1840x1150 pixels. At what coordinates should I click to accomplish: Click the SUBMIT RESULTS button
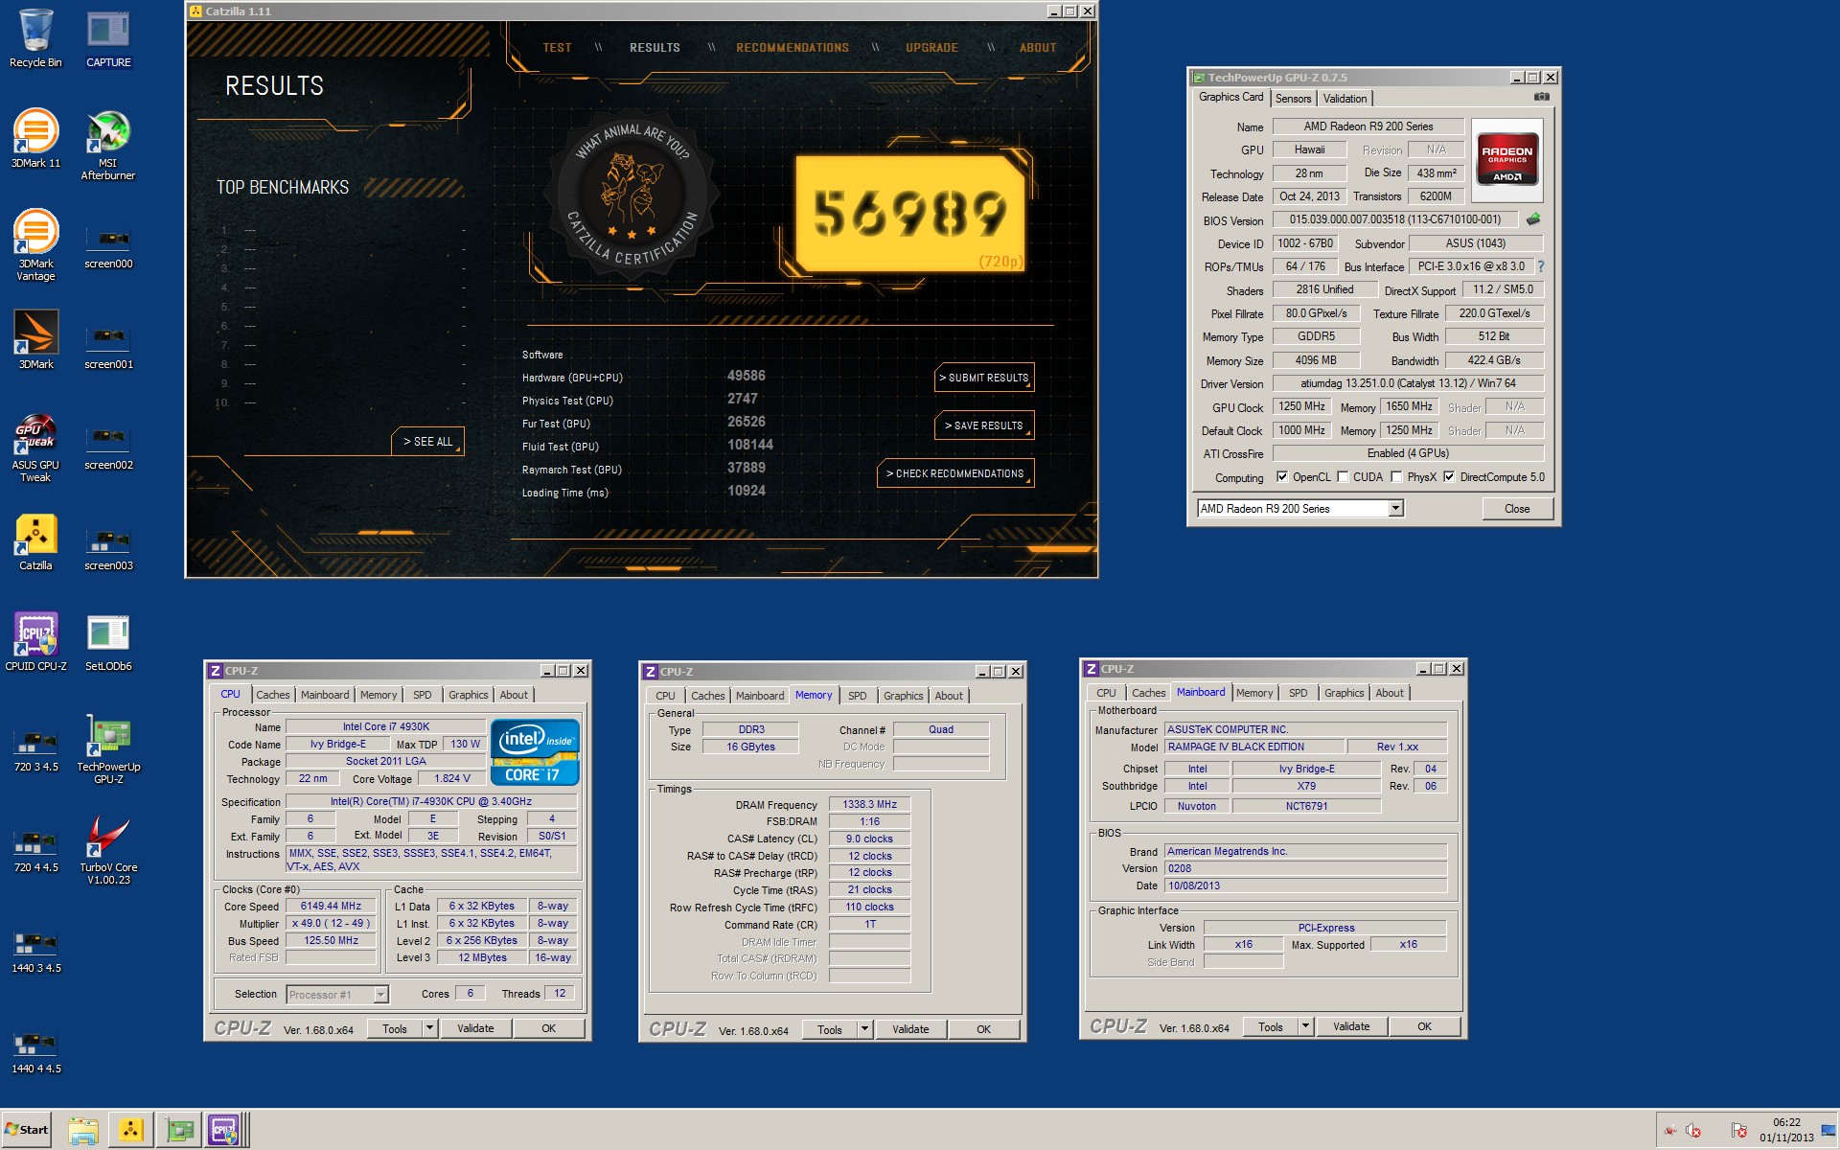pos(984,378)
